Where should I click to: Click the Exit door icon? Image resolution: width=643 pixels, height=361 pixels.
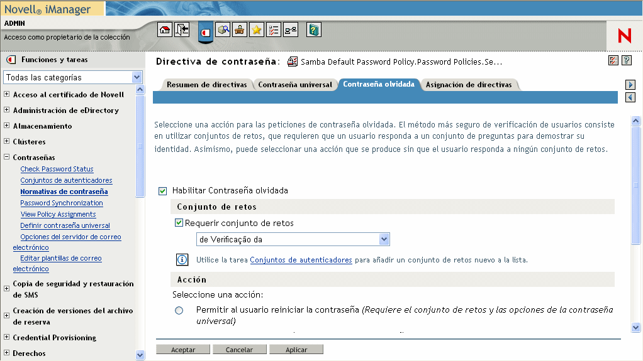click(182, 30)
